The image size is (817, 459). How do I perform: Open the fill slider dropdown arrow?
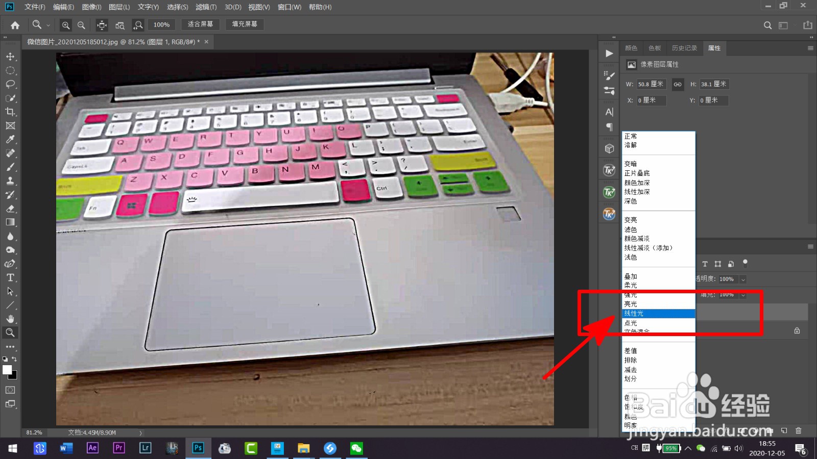pos(743,295)
